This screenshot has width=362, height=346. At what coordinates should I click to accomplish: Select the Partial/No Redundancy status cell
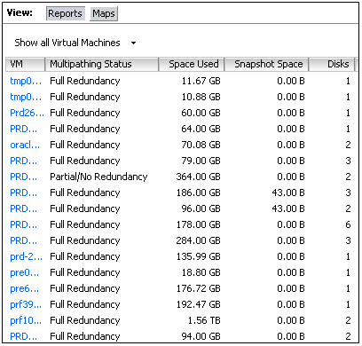point(98,177)
